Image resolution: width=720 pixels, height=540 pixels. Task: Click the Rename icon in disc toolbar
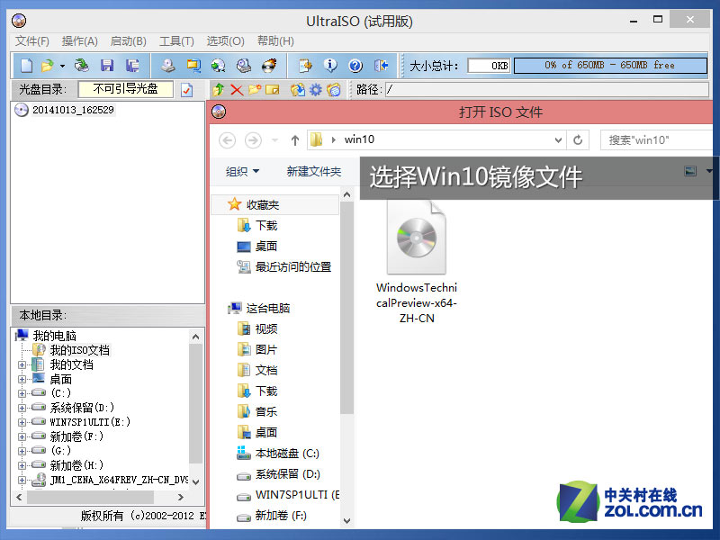(x=273, y=89)
